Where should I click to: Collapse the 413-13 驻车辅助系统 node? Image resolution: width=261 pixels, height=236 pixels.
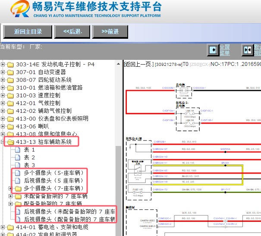tap(2, 142)
